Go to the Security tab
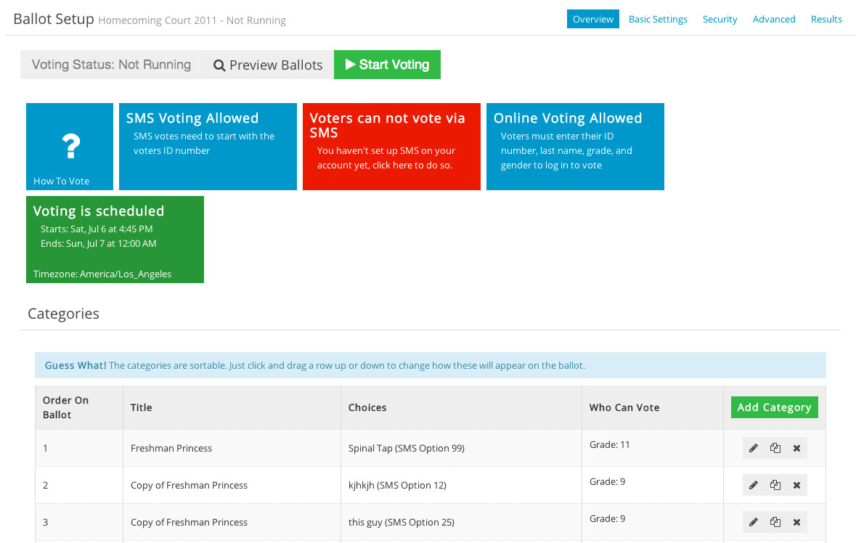Screen dimensions: 856x543 click(x=720, y=19)
